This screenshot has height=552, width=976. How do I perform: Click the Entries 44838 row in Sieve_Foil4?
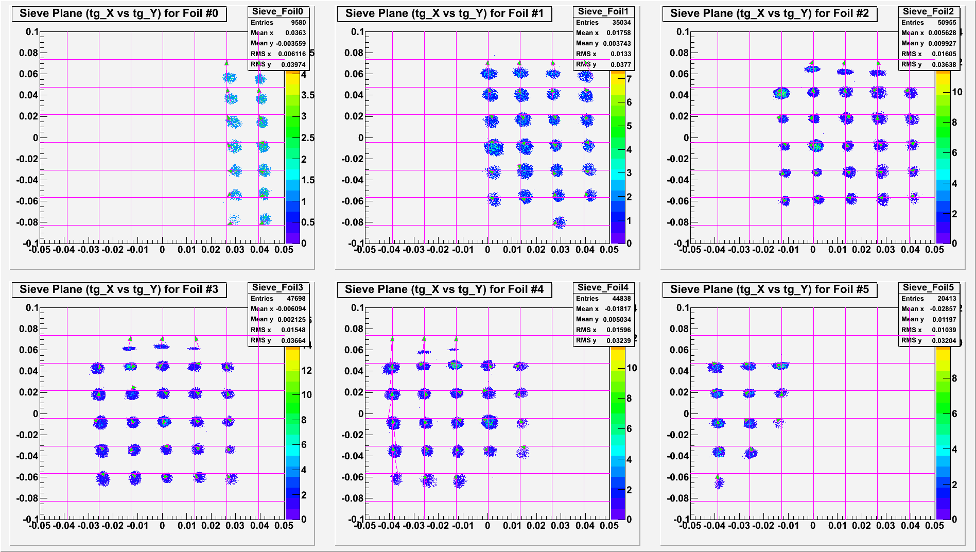(603, 299)
